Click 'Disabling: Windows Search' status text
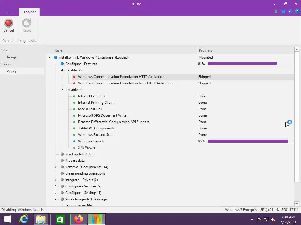The image size is (301, 225). 22,210
